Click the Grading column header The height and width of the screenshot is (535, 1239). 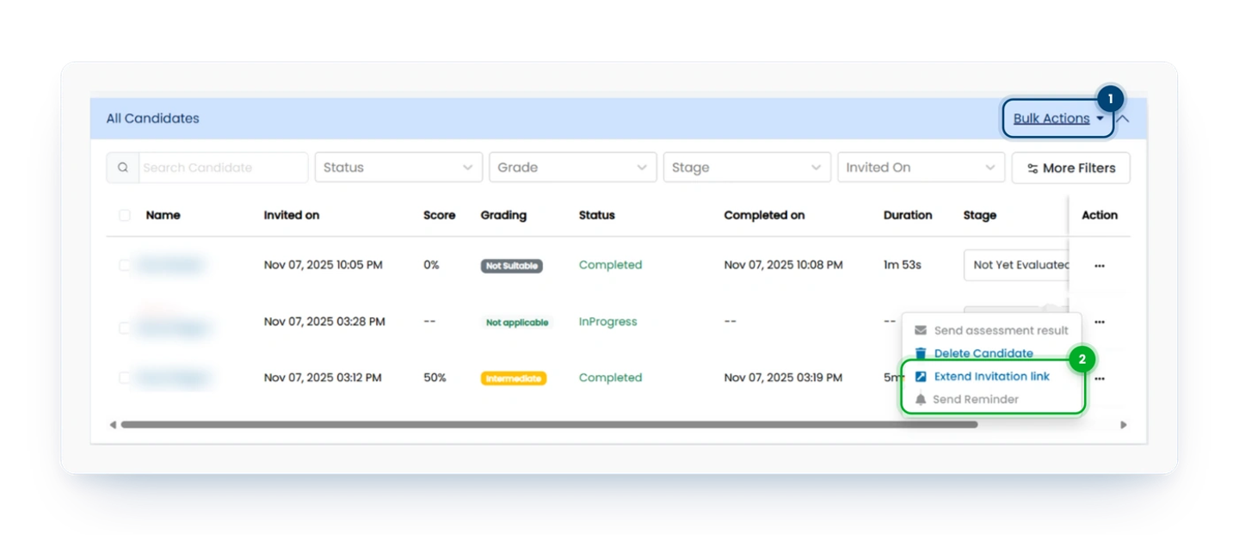pos(503,215)
